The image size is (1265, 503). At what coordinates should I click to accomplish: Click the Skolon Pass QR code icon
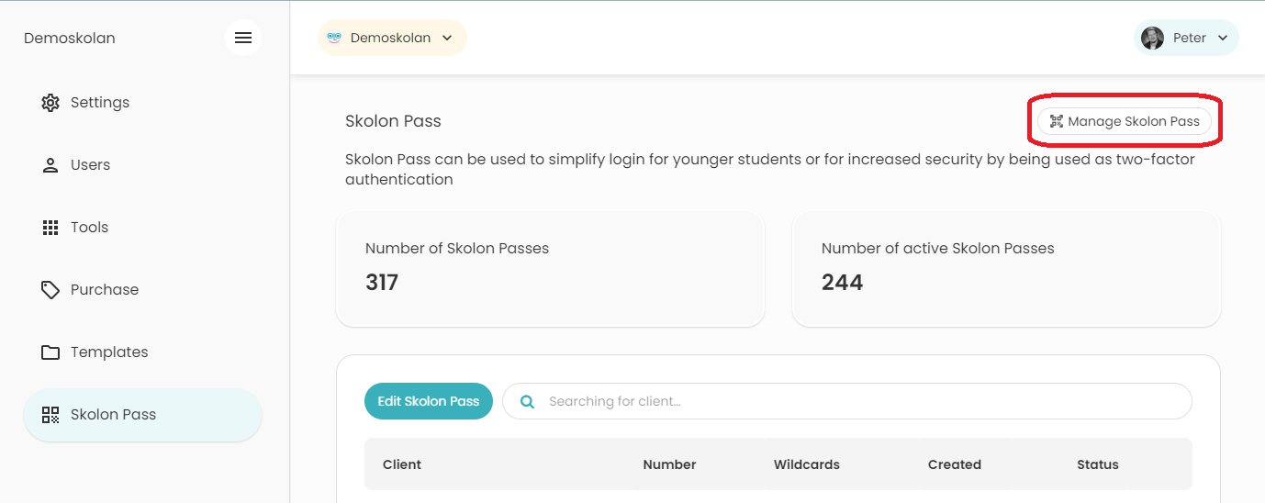(50, 415)
